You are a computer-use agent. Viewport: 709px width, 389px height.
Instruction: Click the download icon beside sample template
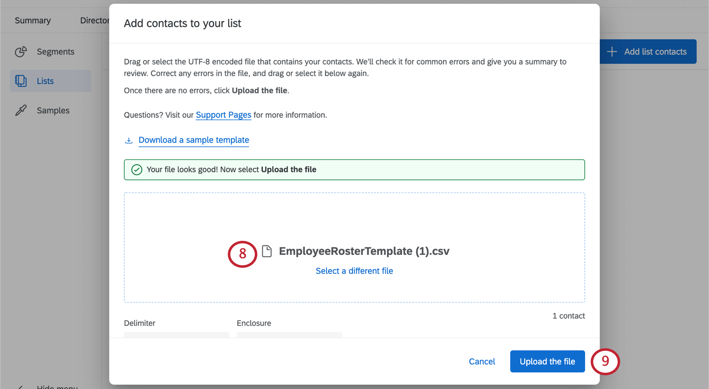coord(129,140)
